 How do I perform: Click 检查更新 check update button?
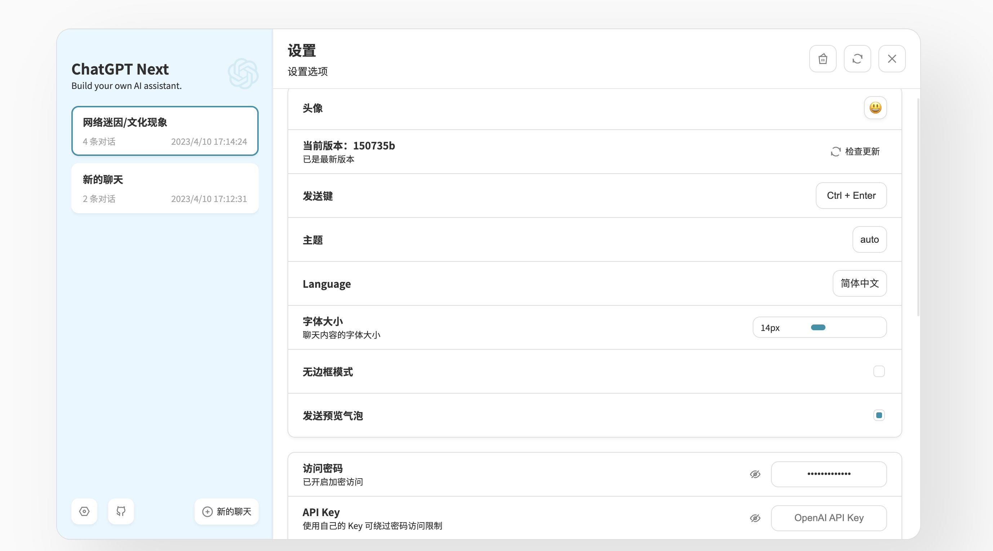click(x=855, y=151)
